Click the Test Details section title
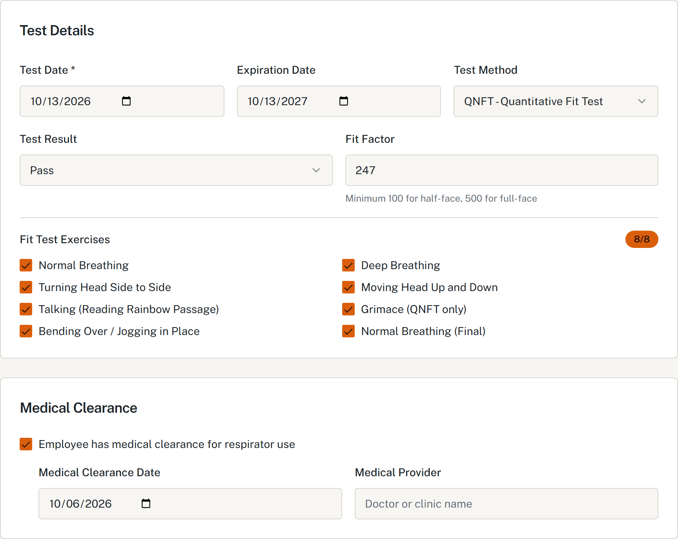 [57, 31]
